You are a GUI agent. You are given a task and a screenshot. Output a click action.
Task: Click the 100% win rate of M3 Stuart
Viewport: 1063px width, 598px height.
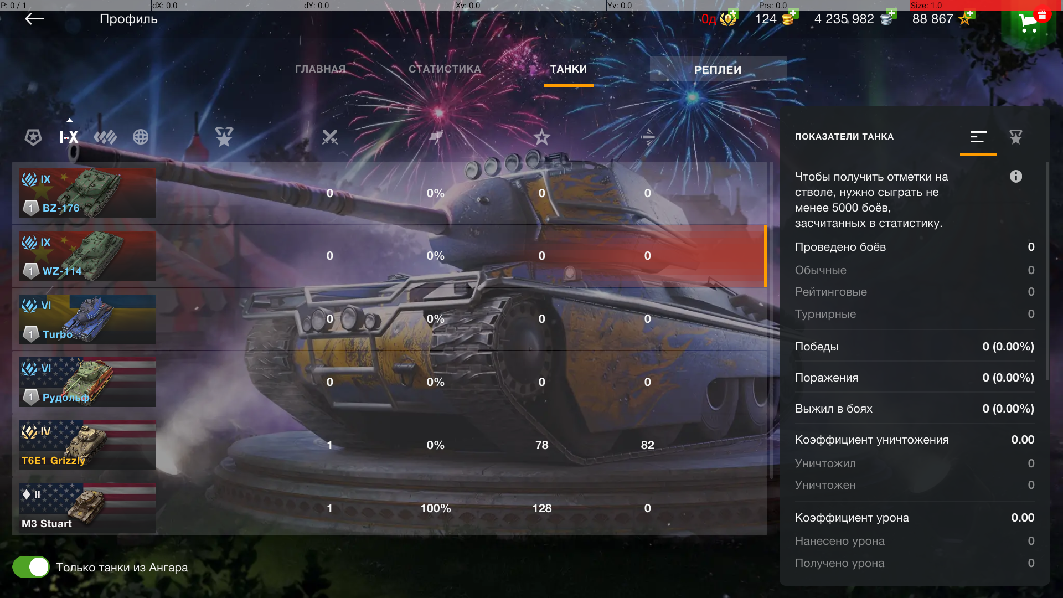coord(436,508)
